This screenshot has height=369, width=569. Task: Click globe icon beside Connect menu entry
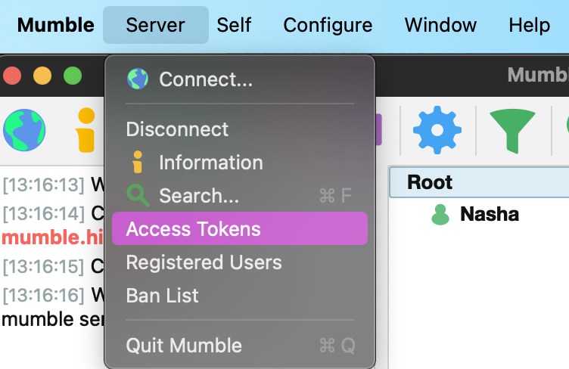coord(138,79)
